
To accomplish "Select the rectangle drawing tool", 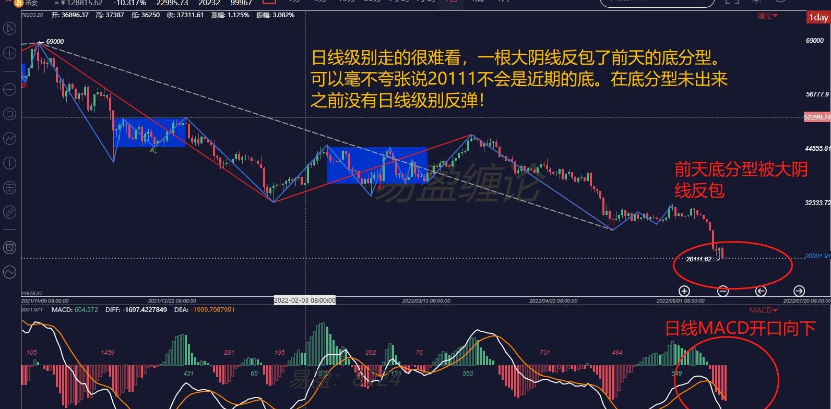I will pos(9,114).
